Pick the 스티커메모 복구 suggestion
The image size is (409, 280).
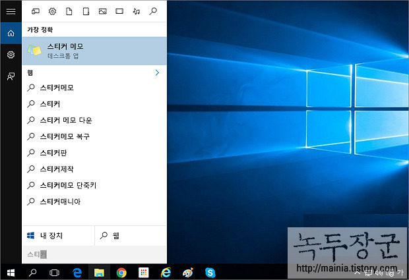click(x=94, y=136)
